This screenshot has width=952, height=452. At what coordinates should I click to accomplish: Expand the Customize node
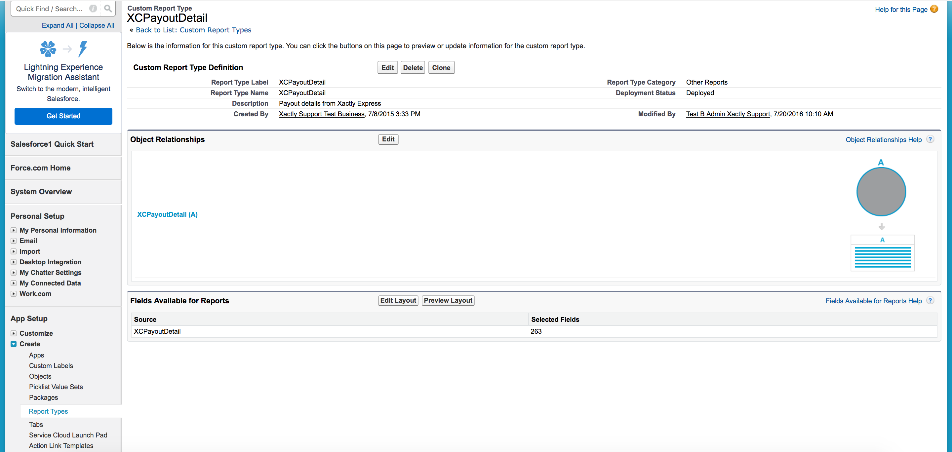point(14,333)
